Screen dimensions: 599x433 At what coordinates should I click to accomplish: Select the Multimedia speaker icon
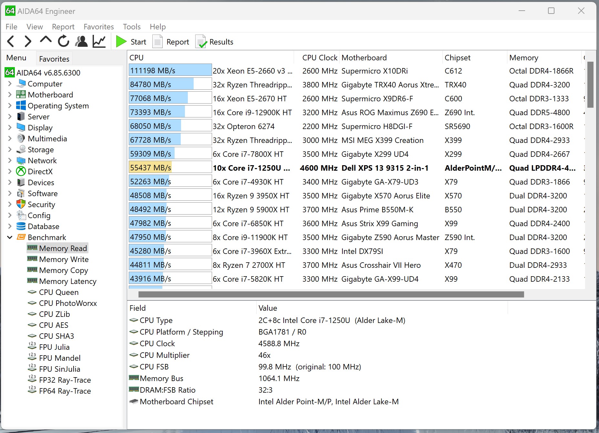click(21, 138)
